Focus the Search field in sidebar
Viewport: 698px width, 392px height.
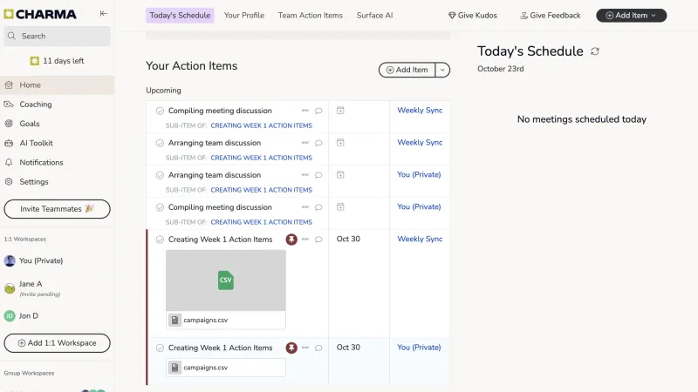[x=57, y=36]
